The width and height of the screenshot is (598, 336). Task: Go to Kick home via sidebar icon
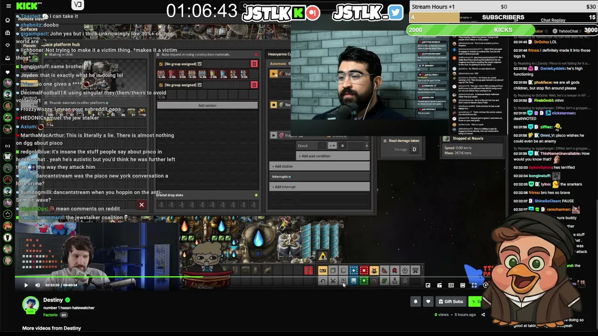[7, 20]
